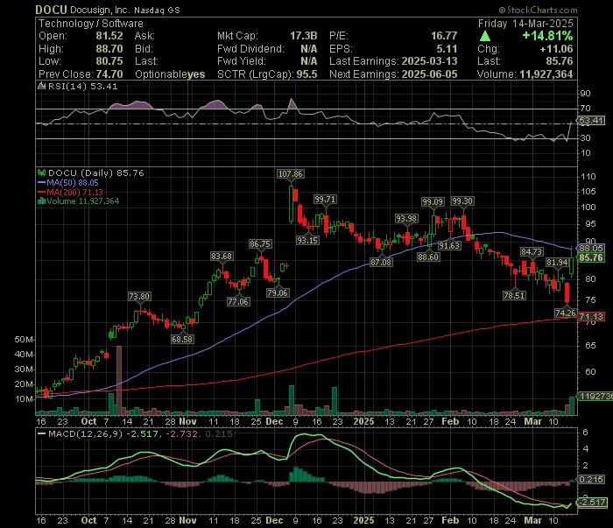Click the 'MACD(12,26,9)' panel label
Screen dimensions: 613x528
click(85, 433)
